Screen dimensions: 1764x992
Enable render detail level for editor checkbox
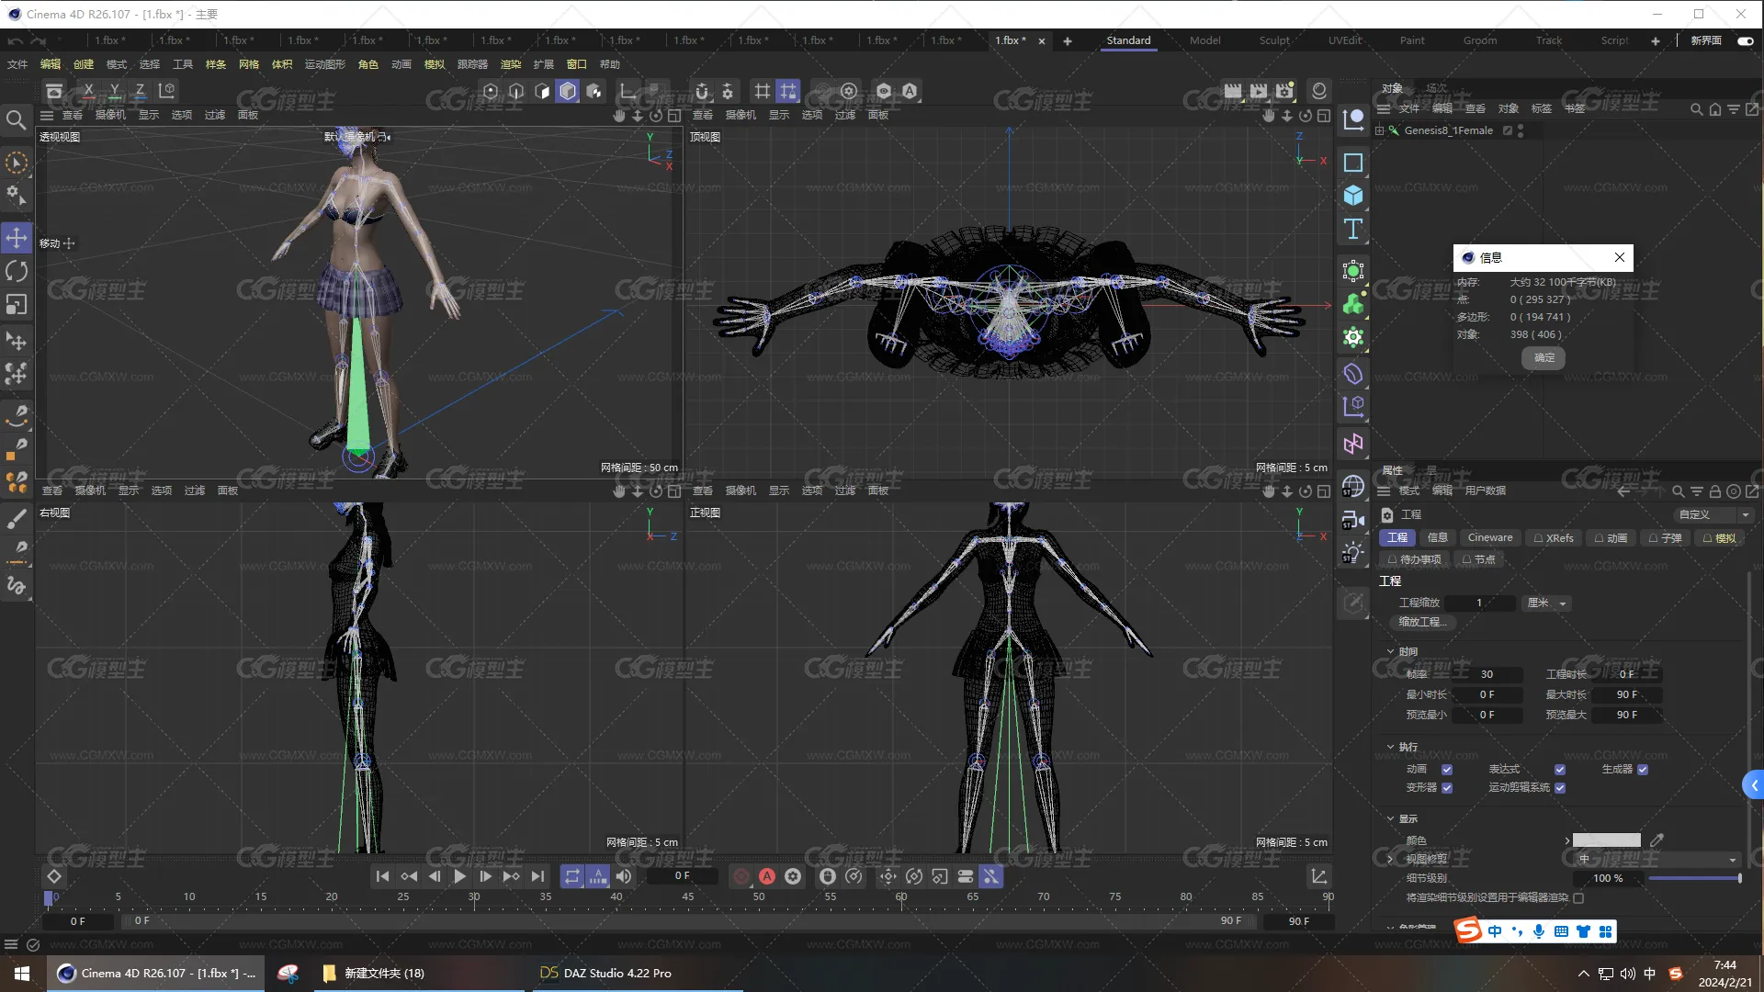[1578, 898]
